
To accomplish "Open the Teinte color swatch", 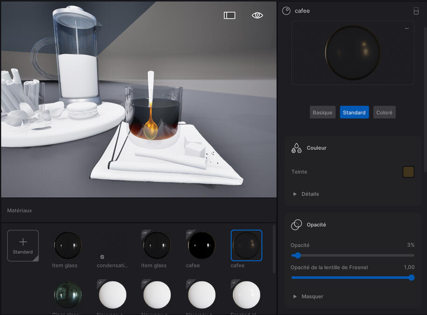I will [408, 172].
